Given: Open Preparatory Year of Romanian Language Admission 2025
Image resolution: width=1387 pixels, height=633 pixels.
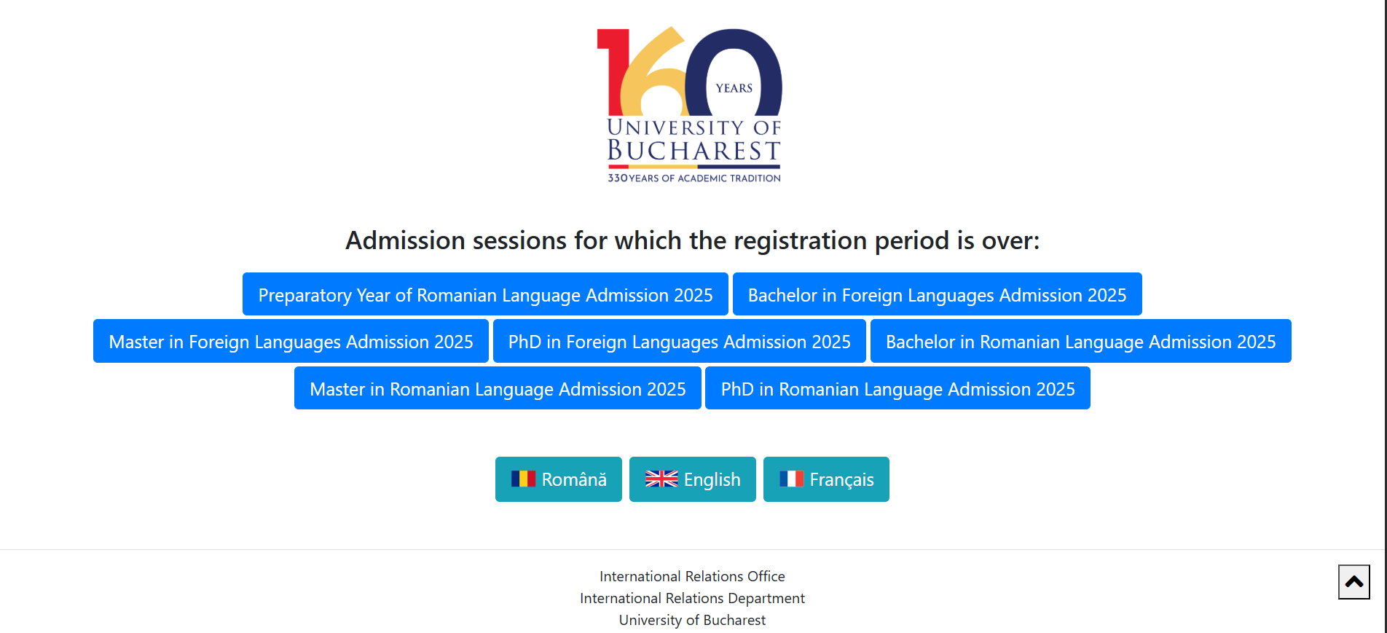Looking at the screenshot, I should [x=485, y=294].
